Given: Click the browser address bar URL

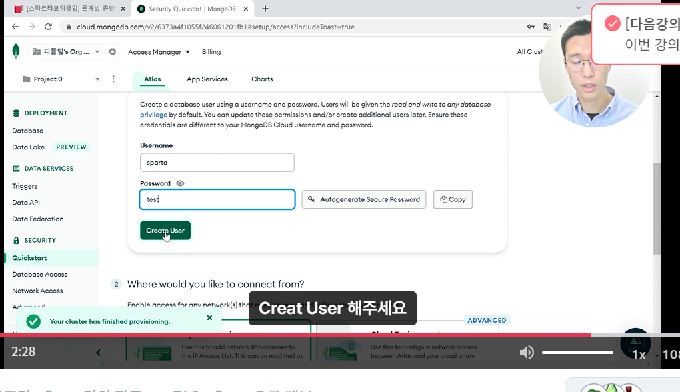Looking at the screenshot, I should (215, 27).
